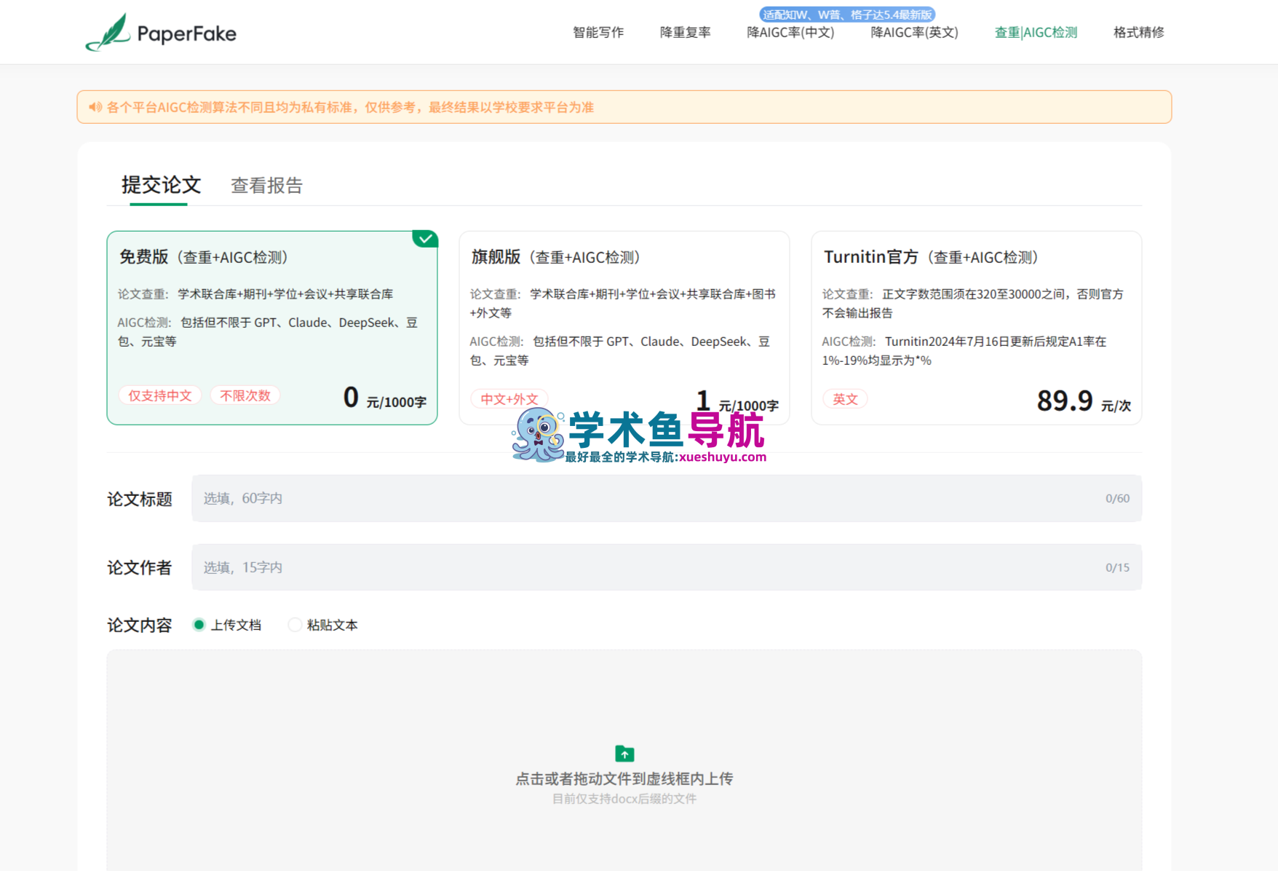This screenshot has height=871, width=1278.
Task: Click the 0/60 character counter
Action: tap(1117, 498)
